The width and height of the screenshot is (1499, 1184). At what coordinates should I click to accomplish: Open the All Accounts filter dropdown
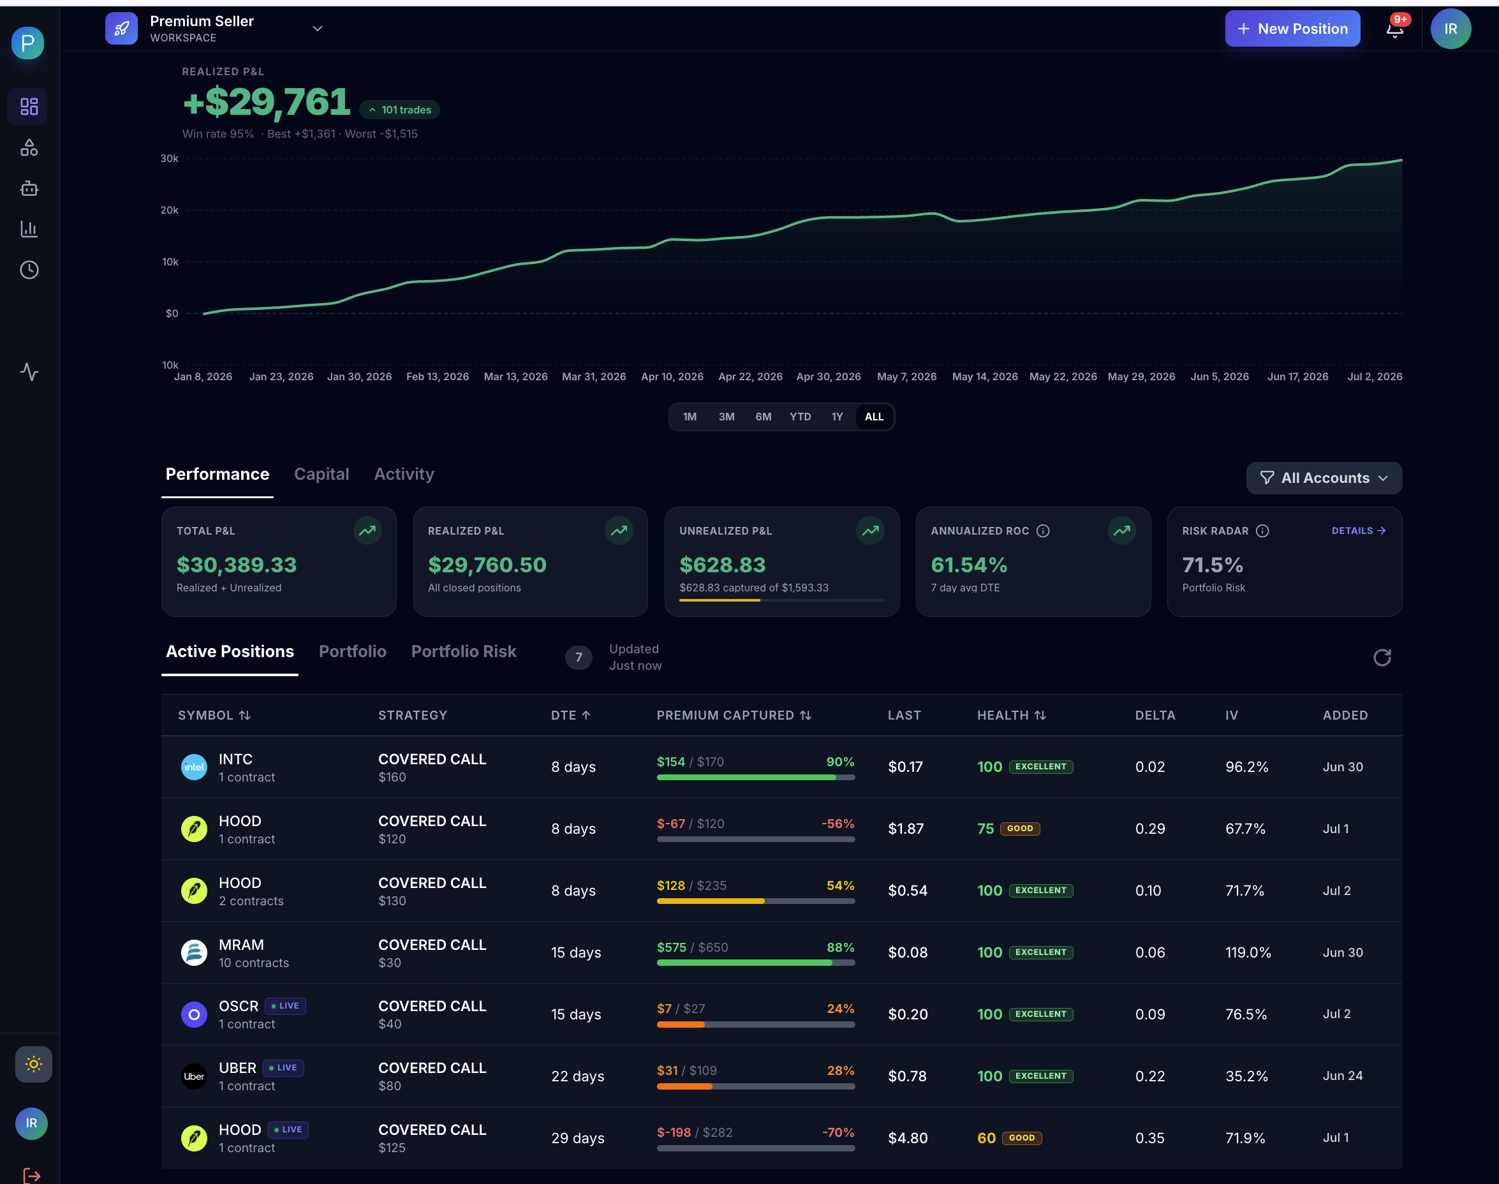tap(1324, 478)
